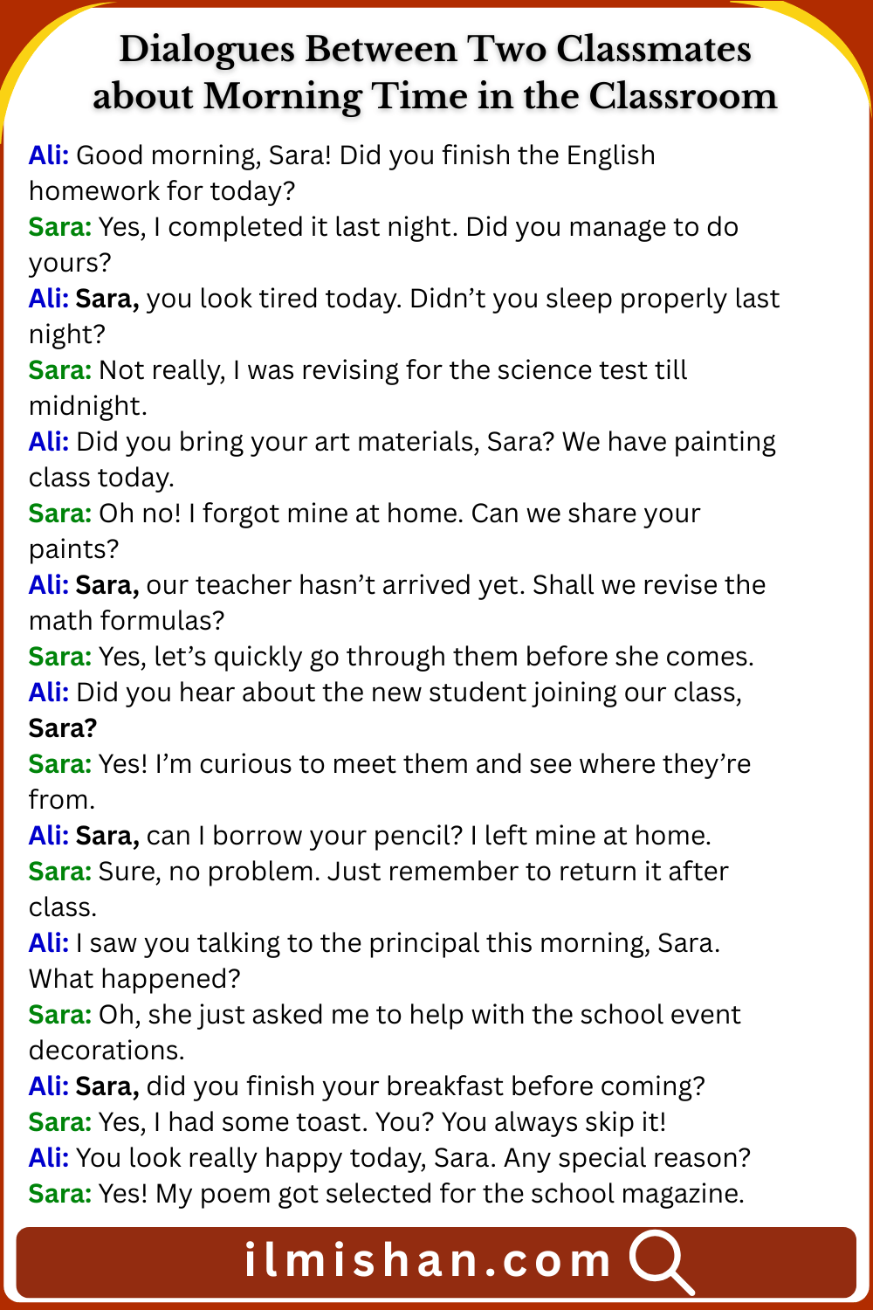Select Sara's line about the science test
This screenshot has width=873, height=1310.
pos(392,370)
